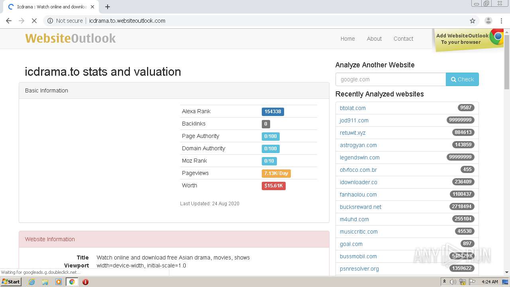Open the Home menu item
This screenshot has width=510, height=287.
click(x=347, y=39)
